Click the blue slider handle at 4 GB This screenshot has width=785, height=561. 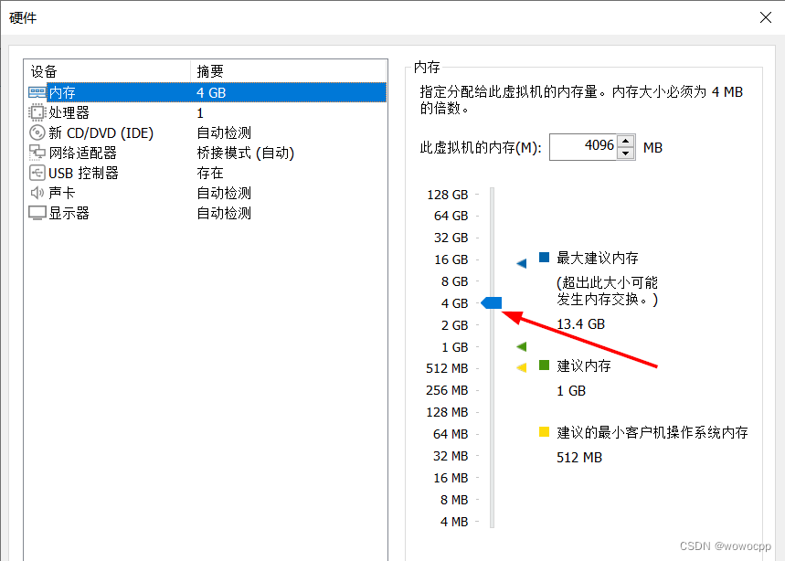pyautogui.click(x=493, y=302)
